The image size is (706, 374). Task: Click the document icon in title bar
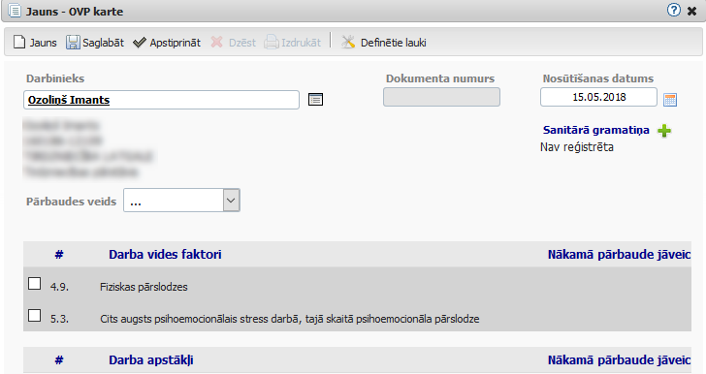(15, 11)
